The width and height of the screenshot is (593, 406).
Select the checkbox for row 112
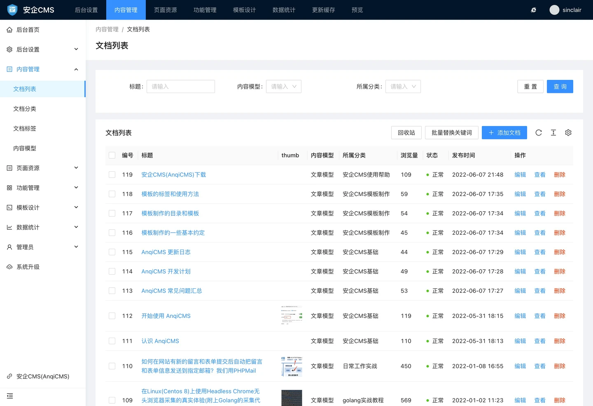point(112,316)
